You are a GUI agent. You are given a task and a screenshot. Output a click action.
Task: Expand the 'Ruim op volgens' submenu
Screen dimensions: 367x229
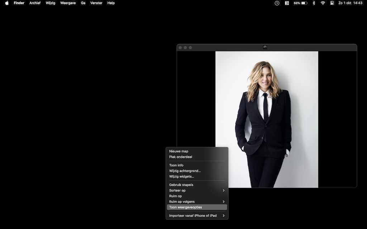197,201
